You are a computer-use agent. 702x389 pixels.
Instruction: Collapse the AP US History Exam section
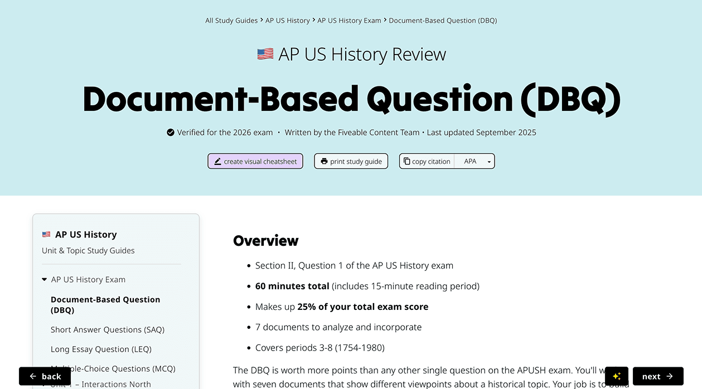click(x=45, y=280)
